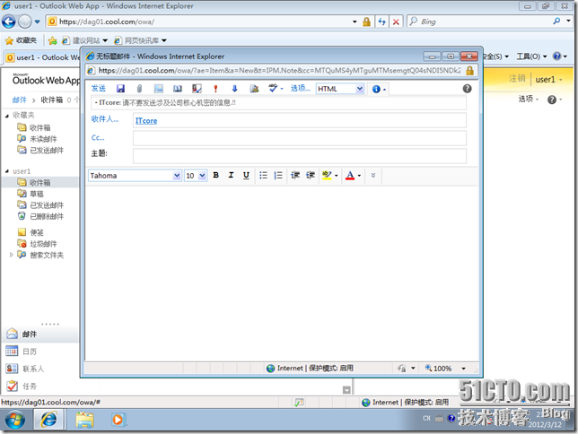Insert a bulleted list

(263, 176)
